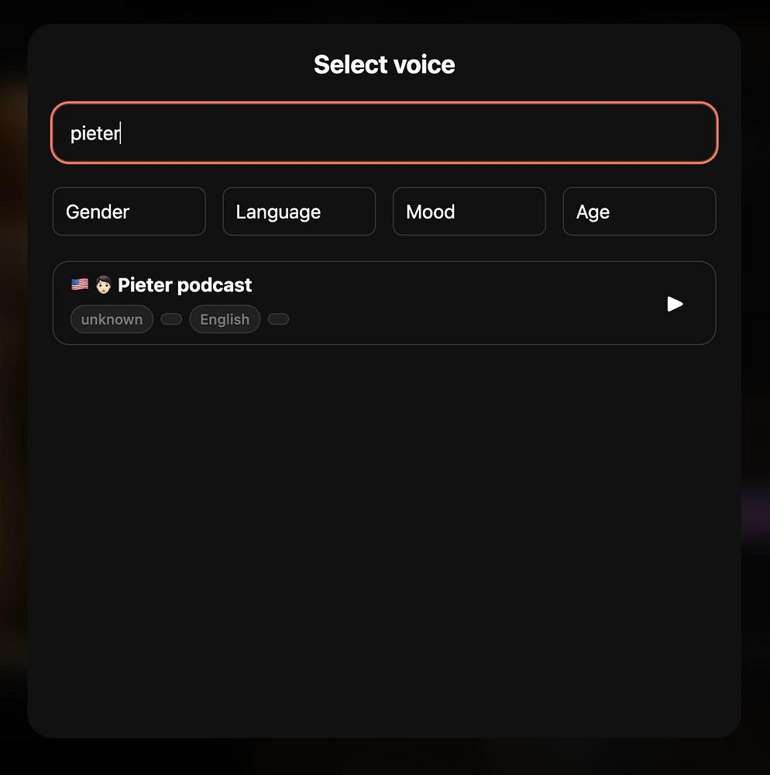The height and width of the screenshot is (775, 770).
Task: Click the 'unknown' tag on the voice result
Action: click(112, 319)
